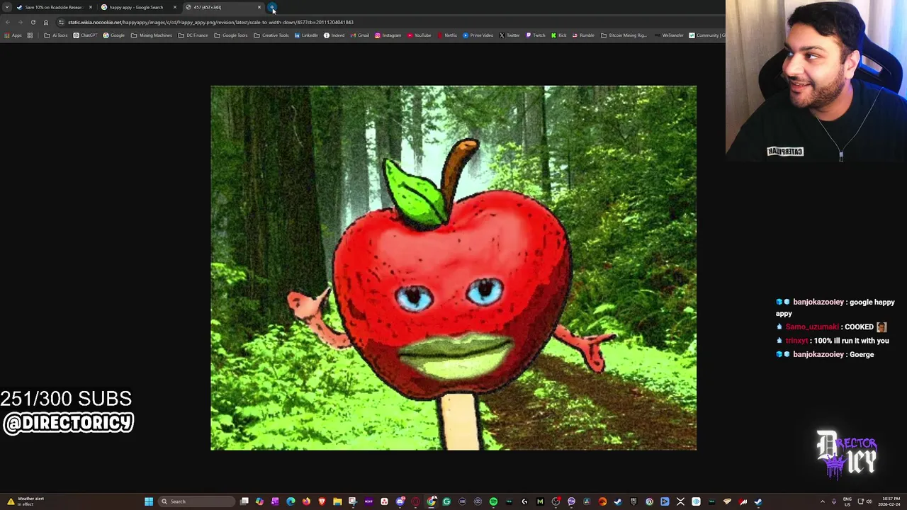Click the browser forward arrow
Viewport: 907px width, 510px height.
pos(20,22)
